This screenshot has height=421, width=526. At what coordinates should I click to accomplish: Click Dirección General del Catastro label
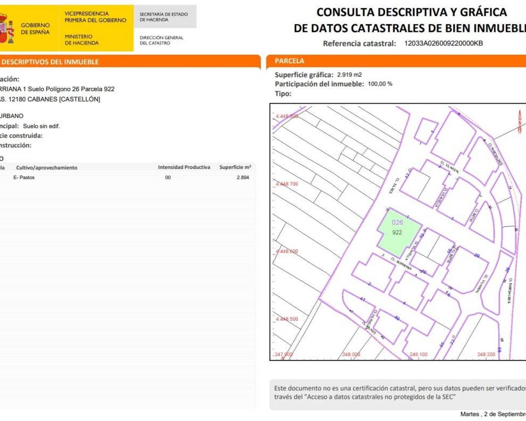coord(161,40)
